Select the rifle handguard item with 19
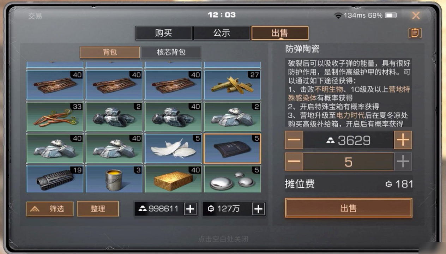 coord(55,180)
